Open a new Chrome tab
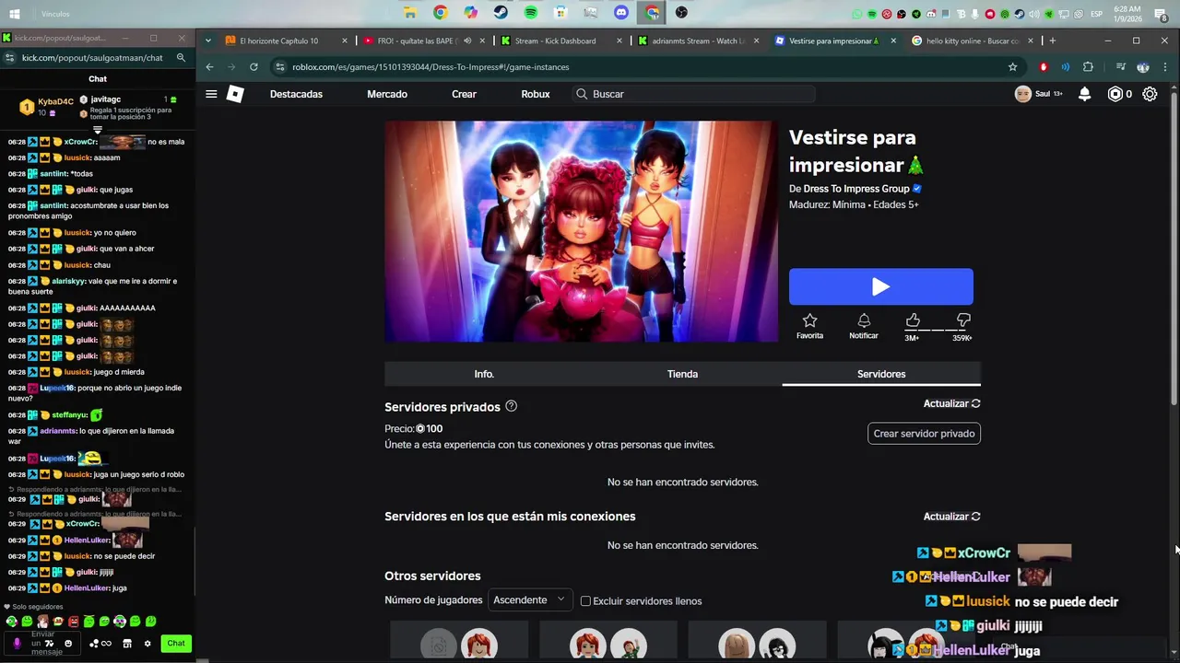The height and width of the screenshot is (663, 1180). click(x=1053, y=41)
